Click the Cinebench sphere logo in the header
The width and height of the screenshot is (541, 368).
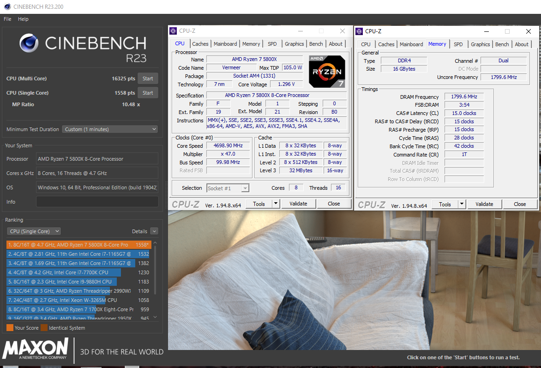click(29, 43)
